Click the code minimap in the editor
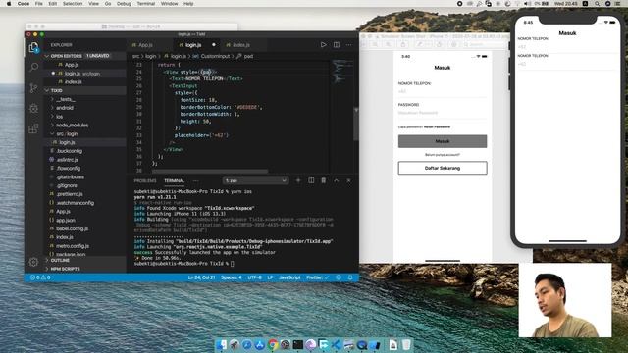 pos(341,72)
